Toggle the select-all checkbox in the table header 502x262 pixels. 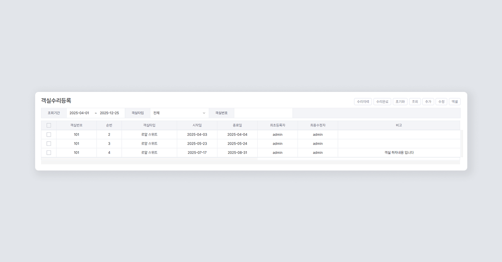click(x=49, y=125)
